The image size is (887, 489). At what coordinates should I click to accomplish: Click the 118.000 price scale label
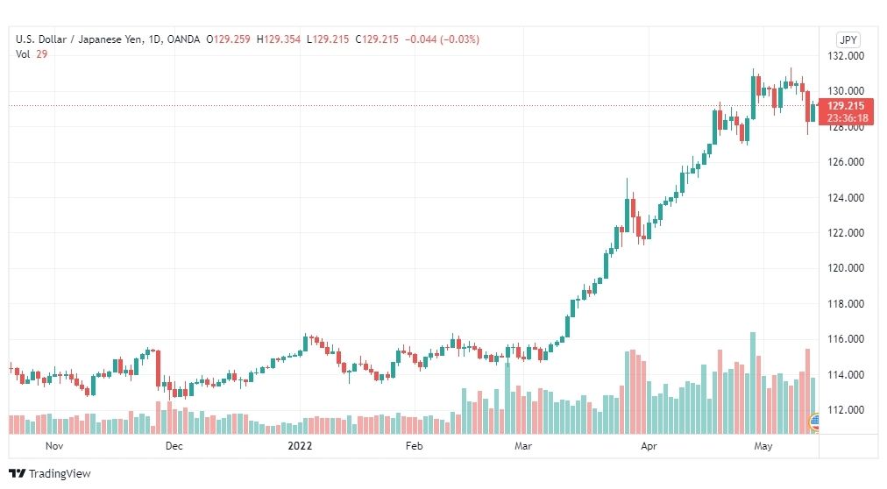846,304
